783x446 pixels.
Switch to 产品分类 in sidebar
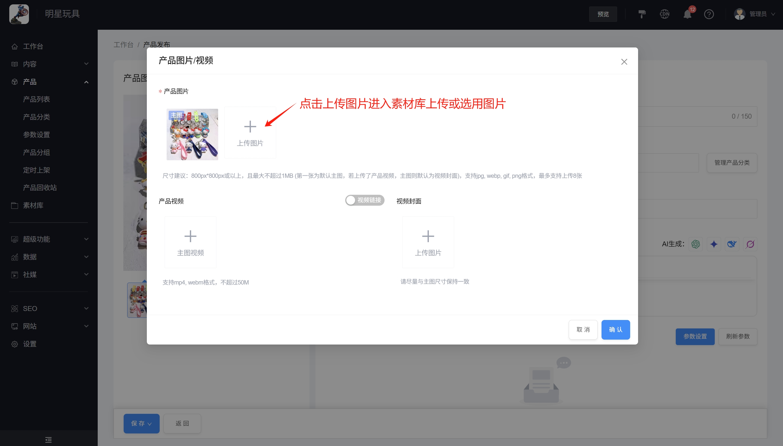[37, 117]
